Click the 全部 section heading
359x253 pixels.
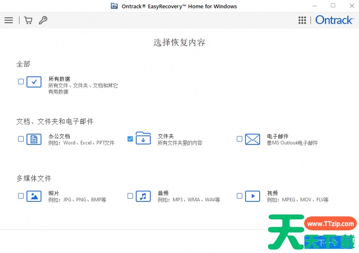coord(23,64)
